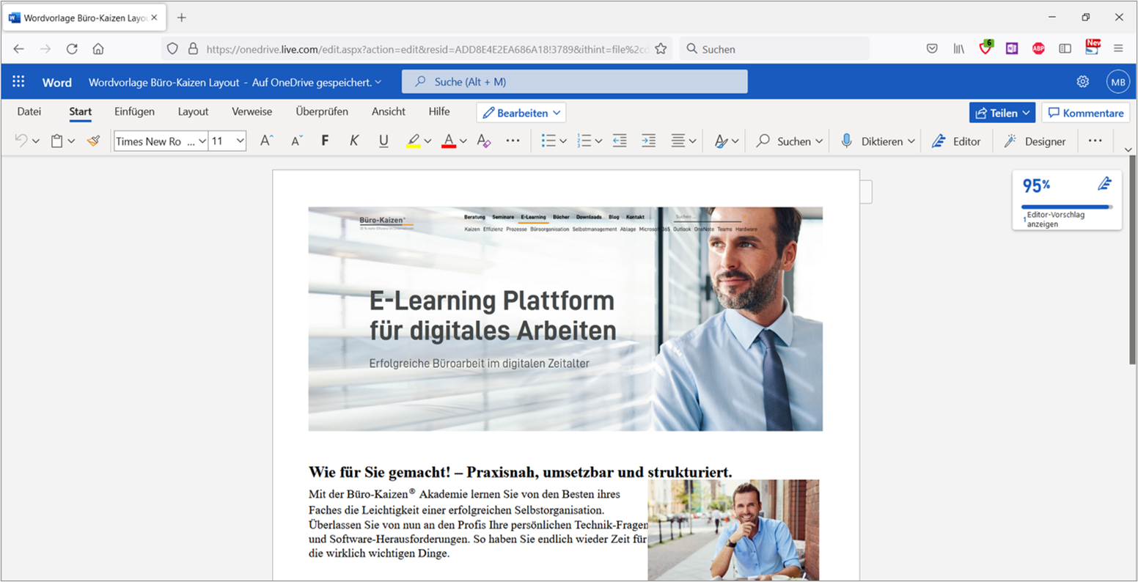Open the Kommentare pane
Viewport: 1138px width, 582px height.
point(1086,113)
